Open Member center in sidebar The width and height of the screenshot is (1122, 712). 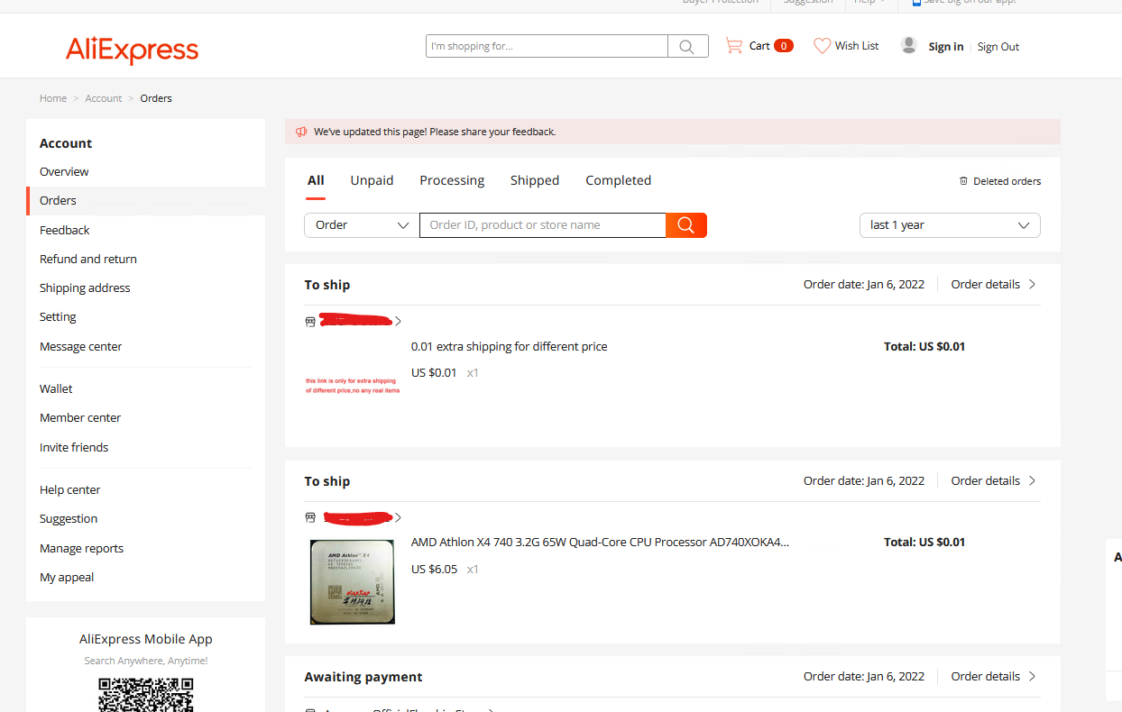click(80, 417)
